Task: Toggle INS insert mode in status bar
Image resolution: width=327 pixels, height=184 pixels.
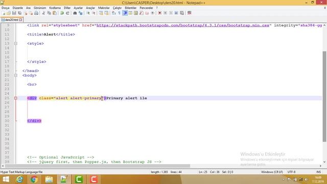Action: pos(318,172)
